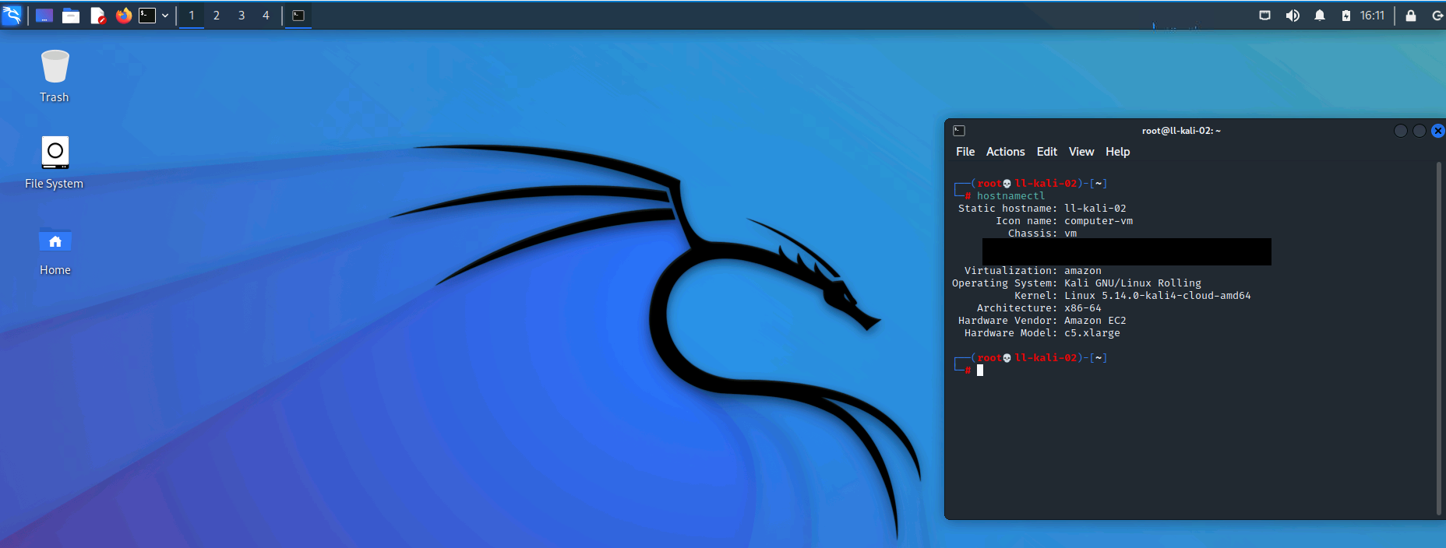1446x548 pixels.
Task: Click the power manager battery icon
Action: [x=1345, y=16]
